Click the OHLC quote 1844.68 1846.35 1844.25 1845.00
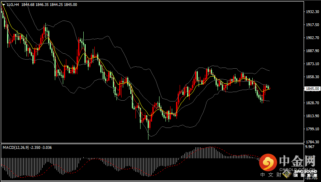The height and width of the screenshot is (182, 321). (49, 4)
